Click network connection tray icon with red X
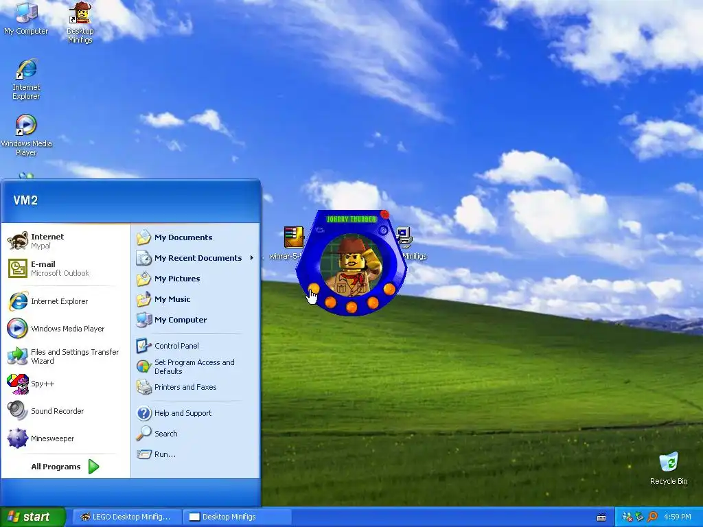Viewport: 703px width, 527px height. pos(627,517)
